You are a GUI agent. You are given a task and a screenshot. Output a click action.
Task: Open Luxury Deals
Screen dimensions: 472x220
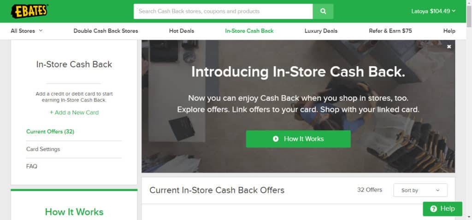pyautogui.click(x=321, y=31)
